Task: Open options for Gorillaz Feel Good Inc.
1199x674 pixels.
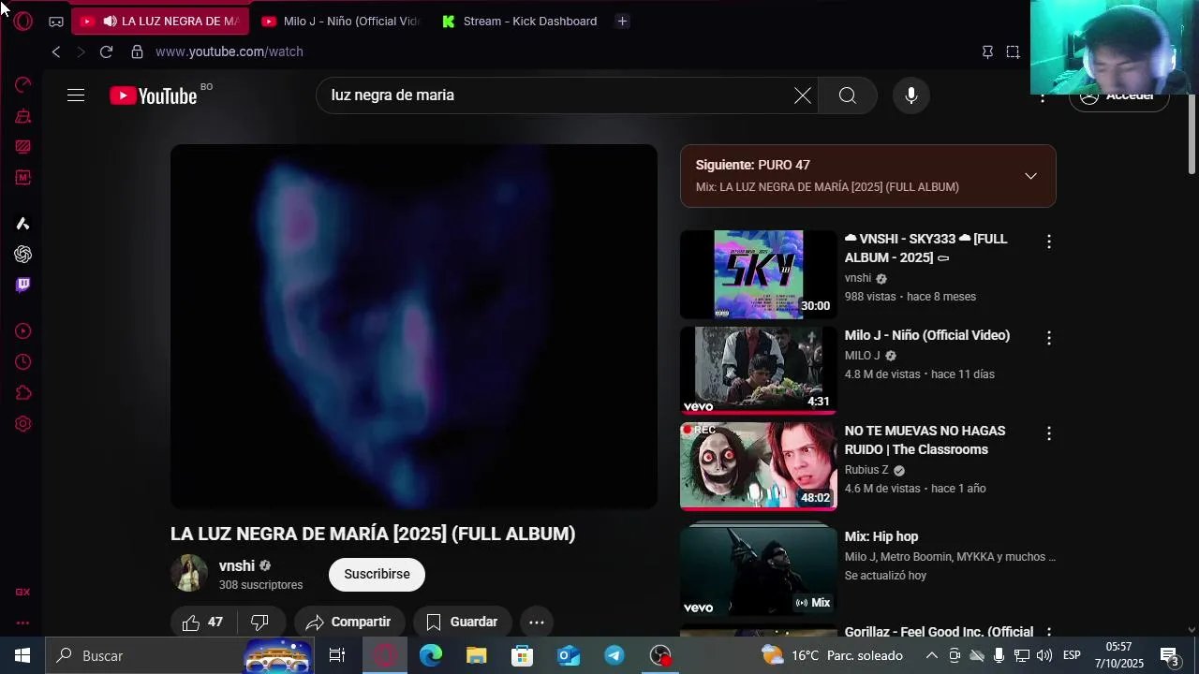Action: point(1049,633)
